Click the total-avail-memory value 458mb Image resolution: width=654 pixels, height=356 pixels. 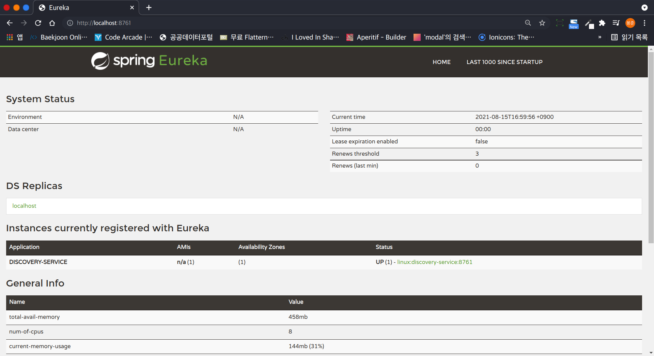[298, 317]
